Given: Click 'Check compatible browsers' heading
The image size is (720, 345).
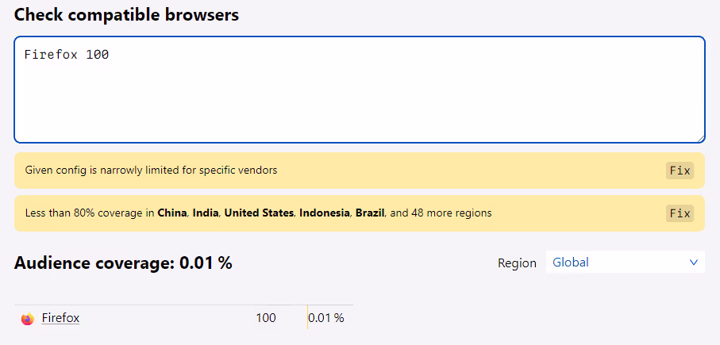Looking at the screenshot, I should (127, 15).
